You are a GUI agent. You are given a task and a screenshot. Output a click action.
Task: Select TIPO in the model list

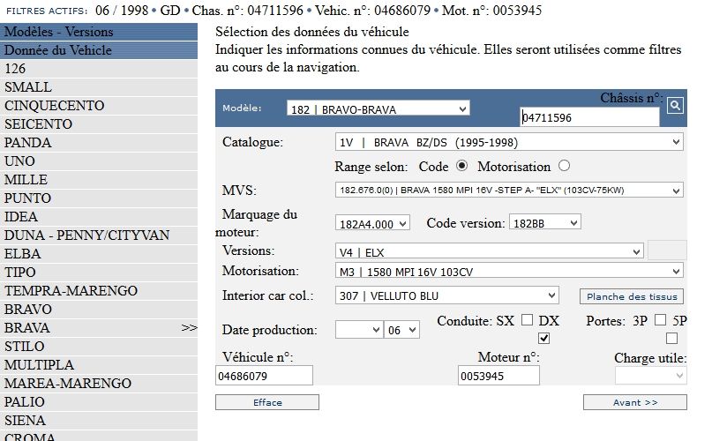click(99, 273)
